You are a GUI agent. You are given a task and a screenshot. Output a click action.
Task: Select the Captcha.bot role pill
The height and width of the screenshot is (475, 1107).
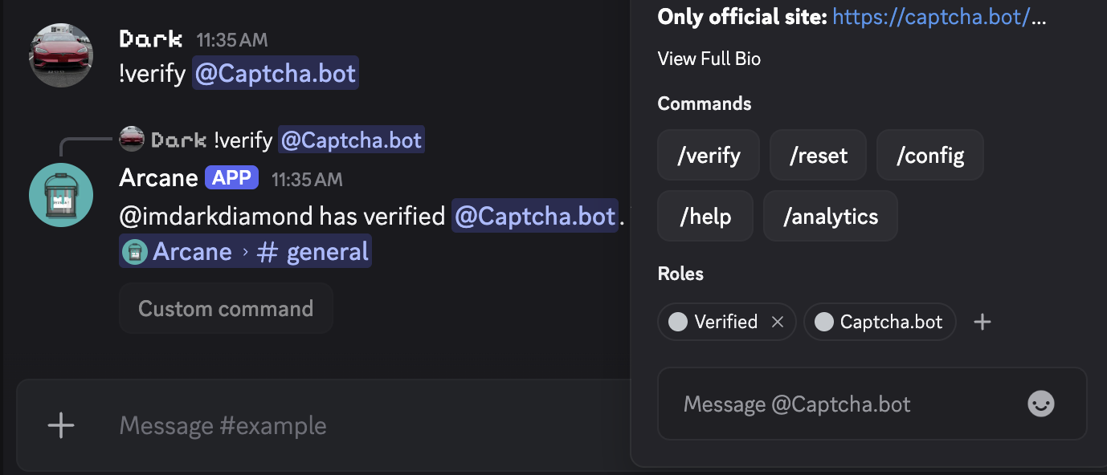coord(879,321)
